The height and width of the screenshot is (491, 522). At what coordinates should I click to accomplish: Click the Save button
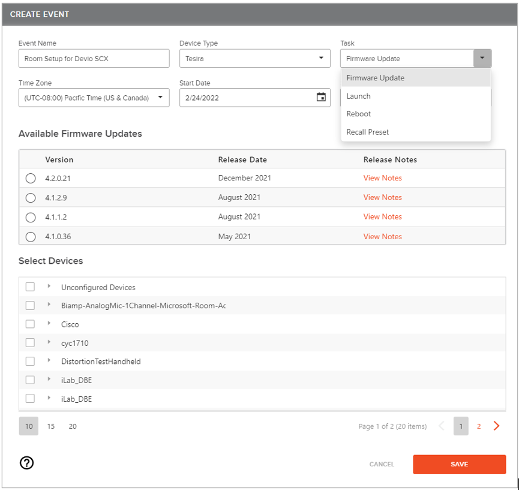(x=459, y=464)
